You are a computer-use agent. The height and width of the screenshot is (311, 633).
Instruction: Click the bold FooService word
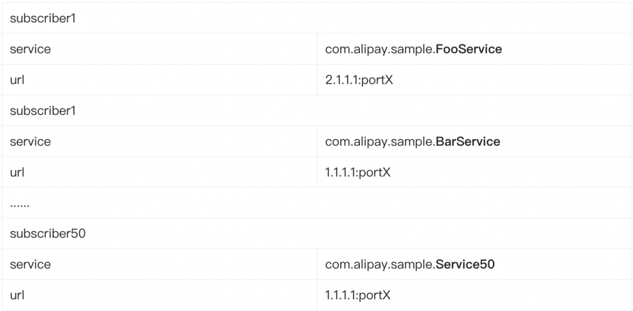pos(469,49)
